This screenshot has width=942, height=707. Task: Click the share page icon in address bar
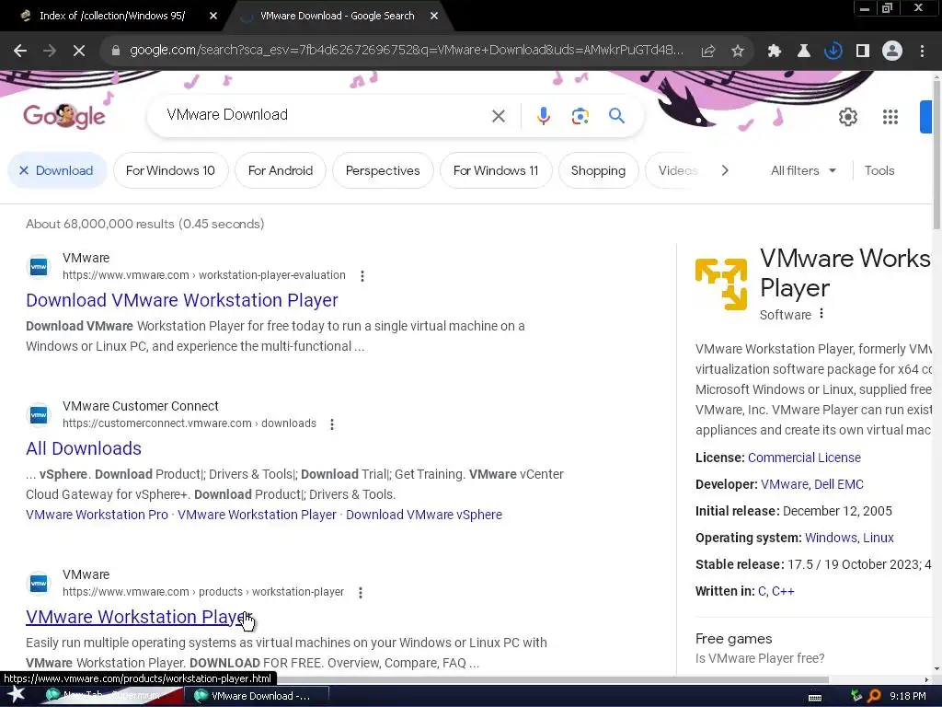pyautogui.click(x=708, y=52)
